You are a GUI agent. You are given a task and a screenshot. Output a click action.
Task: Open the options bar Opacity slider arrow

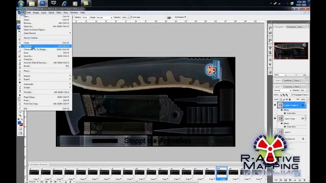pyautogui.click(x=129, y=17)
